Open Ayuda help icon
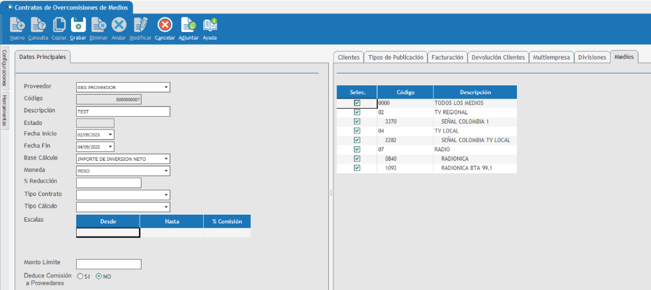 [x=210, y=25]
